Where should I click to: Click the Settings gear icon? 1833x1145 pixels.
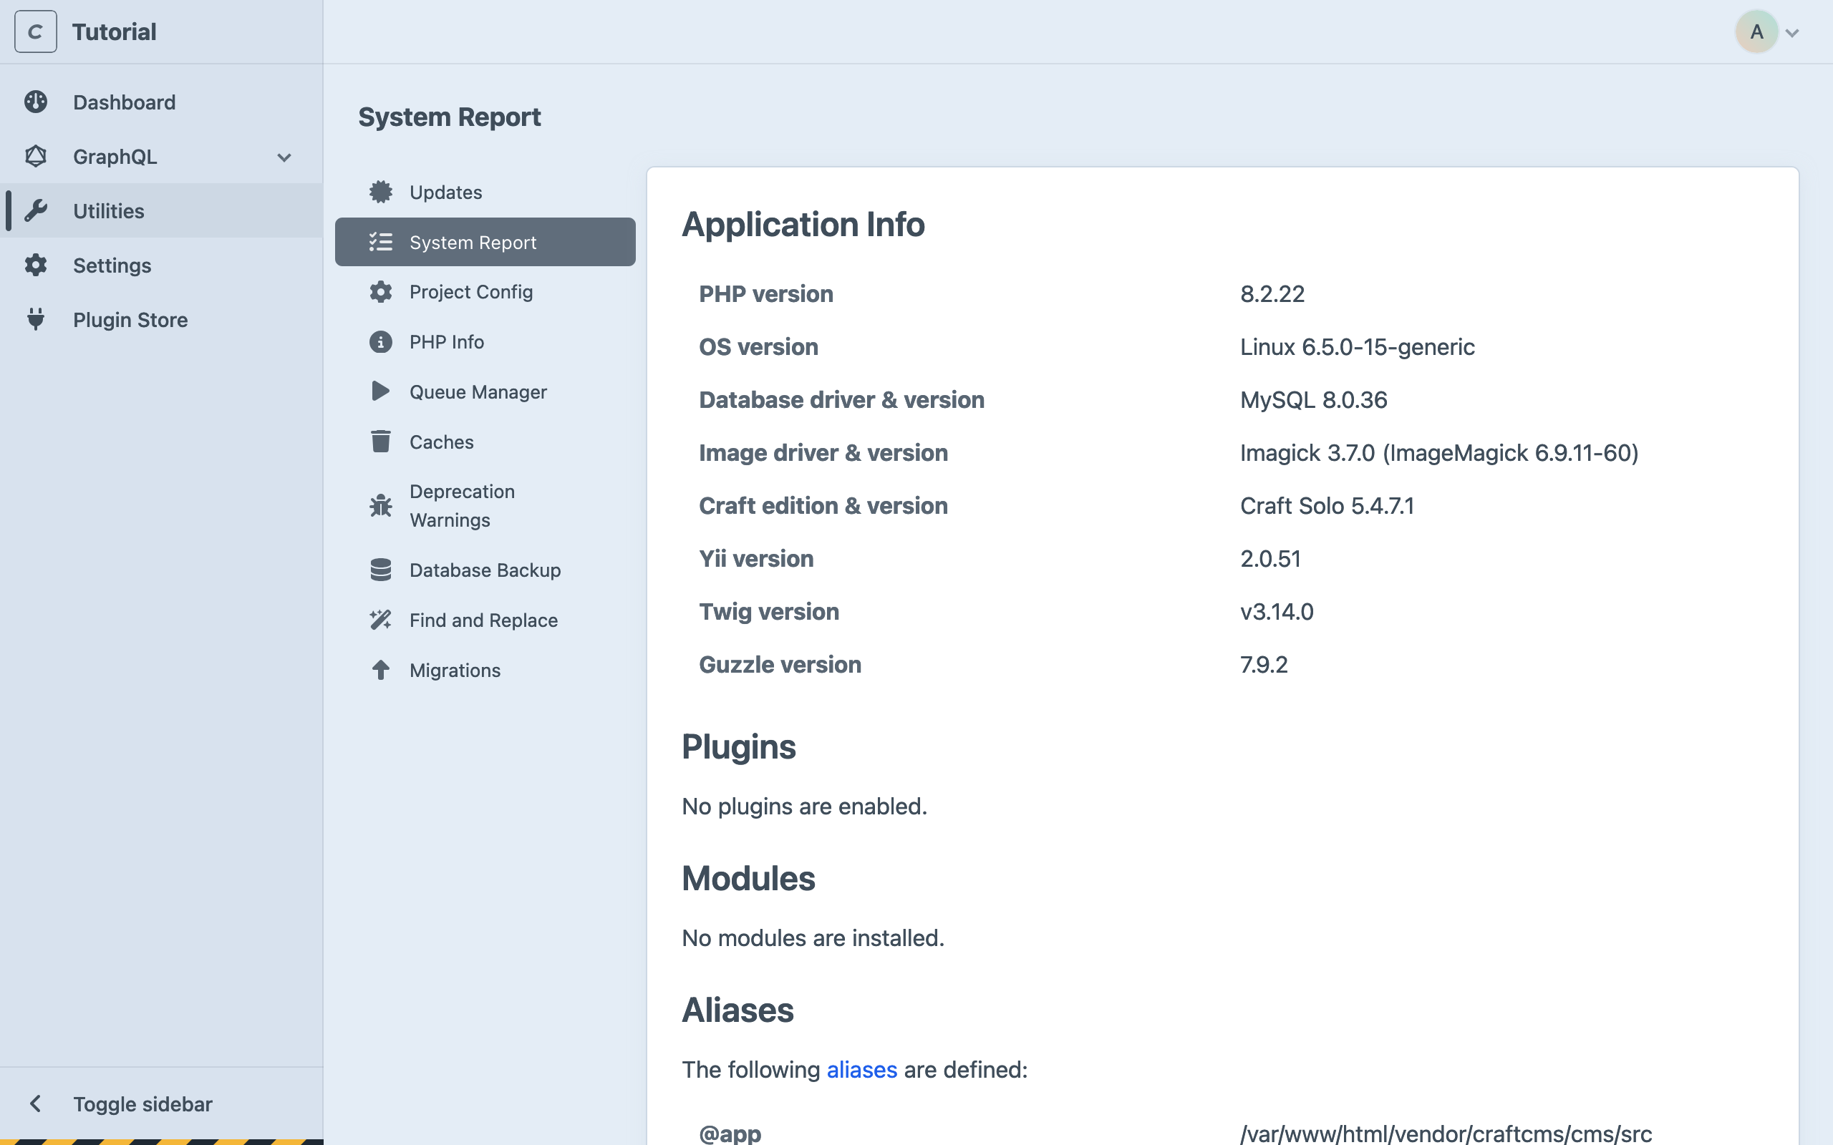click(36, 265)
